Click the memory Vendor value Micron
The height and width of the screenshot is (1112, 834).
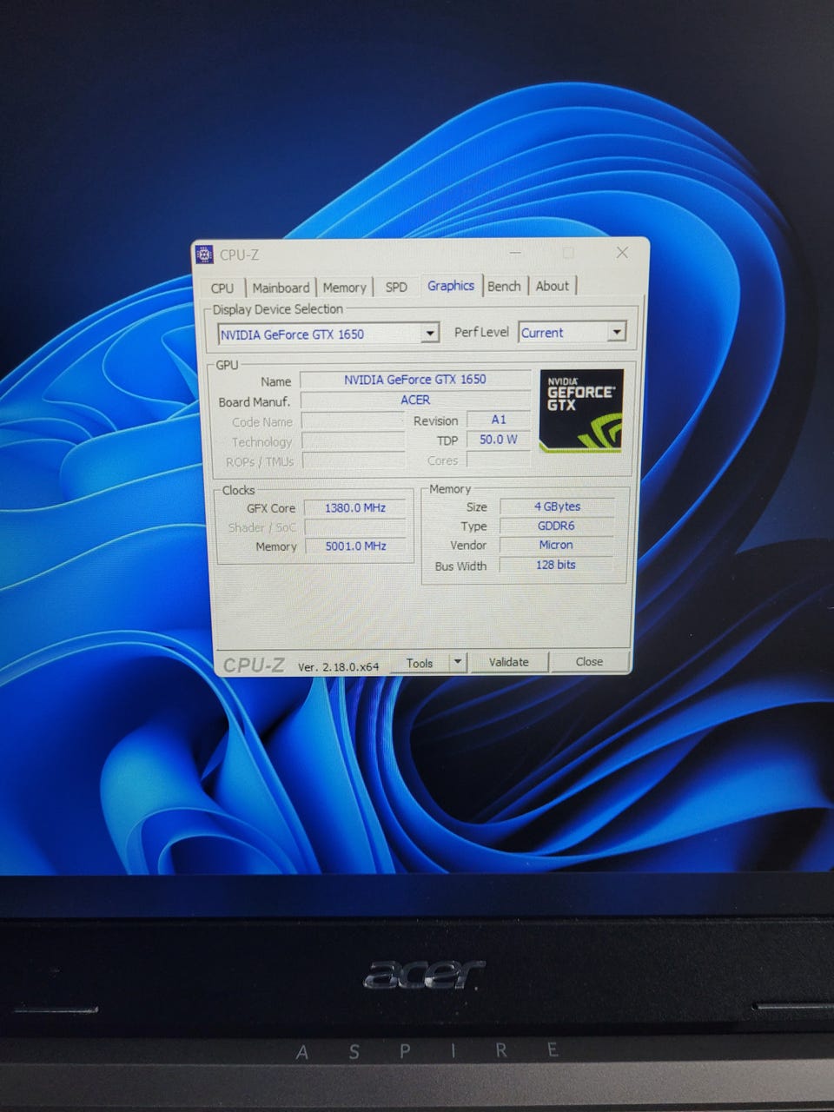click(557, 545)
